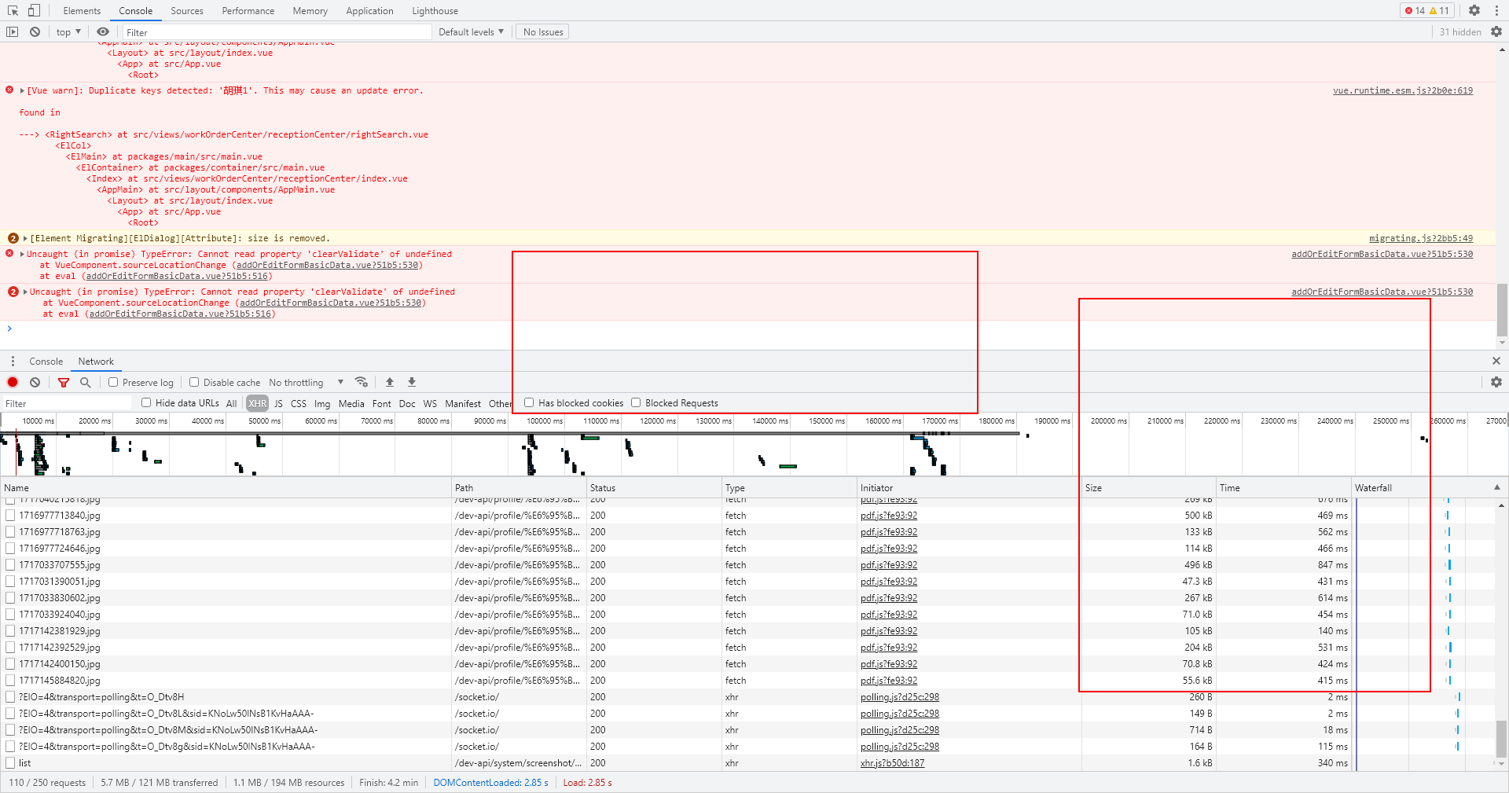
Task: Open the Default levels dropdown
Action: click(471, 32)
